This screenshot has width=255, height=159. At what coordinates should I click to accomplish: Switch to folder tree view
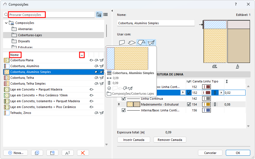pos(99,14)
